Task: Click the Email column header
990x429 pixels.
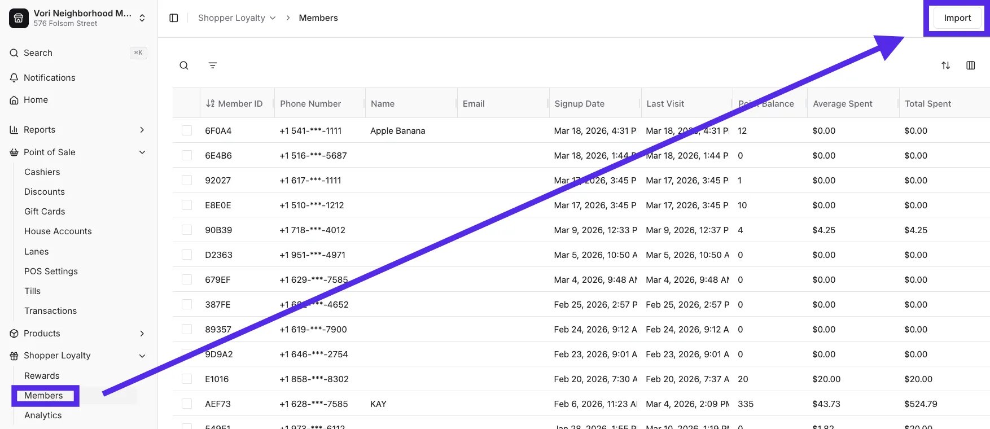Action: [x=474, y=104]
